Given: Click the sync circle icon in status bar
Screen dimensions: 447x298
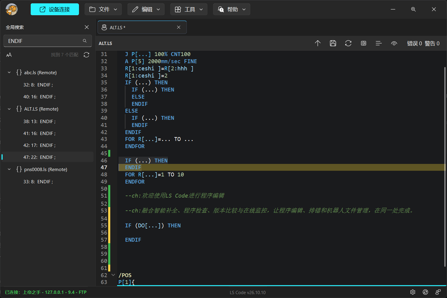Looking at the screenshot, I should pos(426,292).
